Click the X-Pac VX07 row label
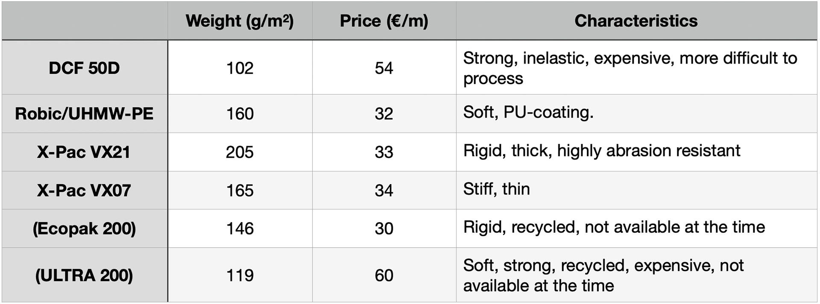Screen dimensions: 820x304 pyautogui.click(x=85, y=190)
